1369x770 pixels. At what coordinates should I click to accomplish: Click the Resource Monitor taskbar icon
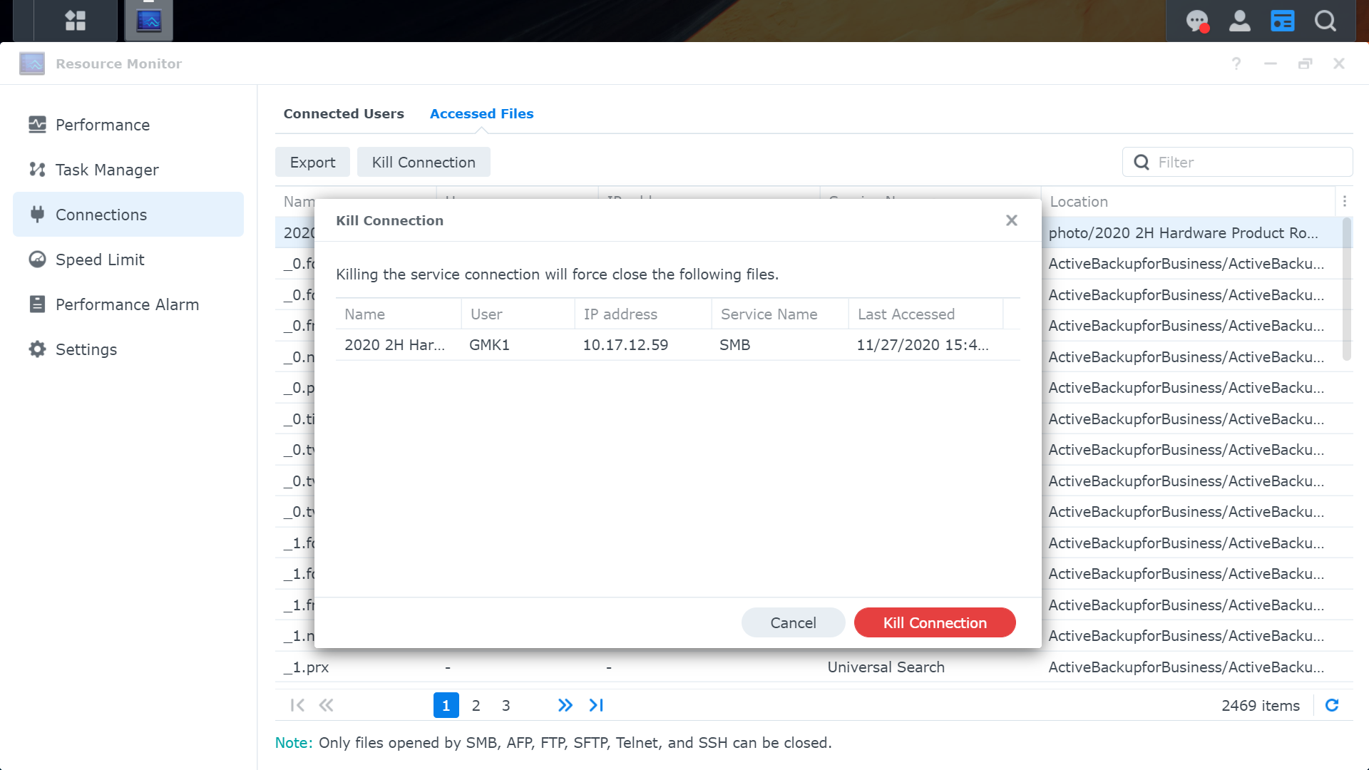click(149, 20)
